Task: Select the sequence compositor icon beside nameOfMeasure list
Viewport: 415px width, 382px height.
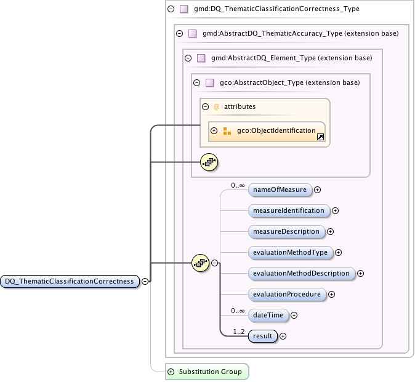Action: (x=200, y=263)
